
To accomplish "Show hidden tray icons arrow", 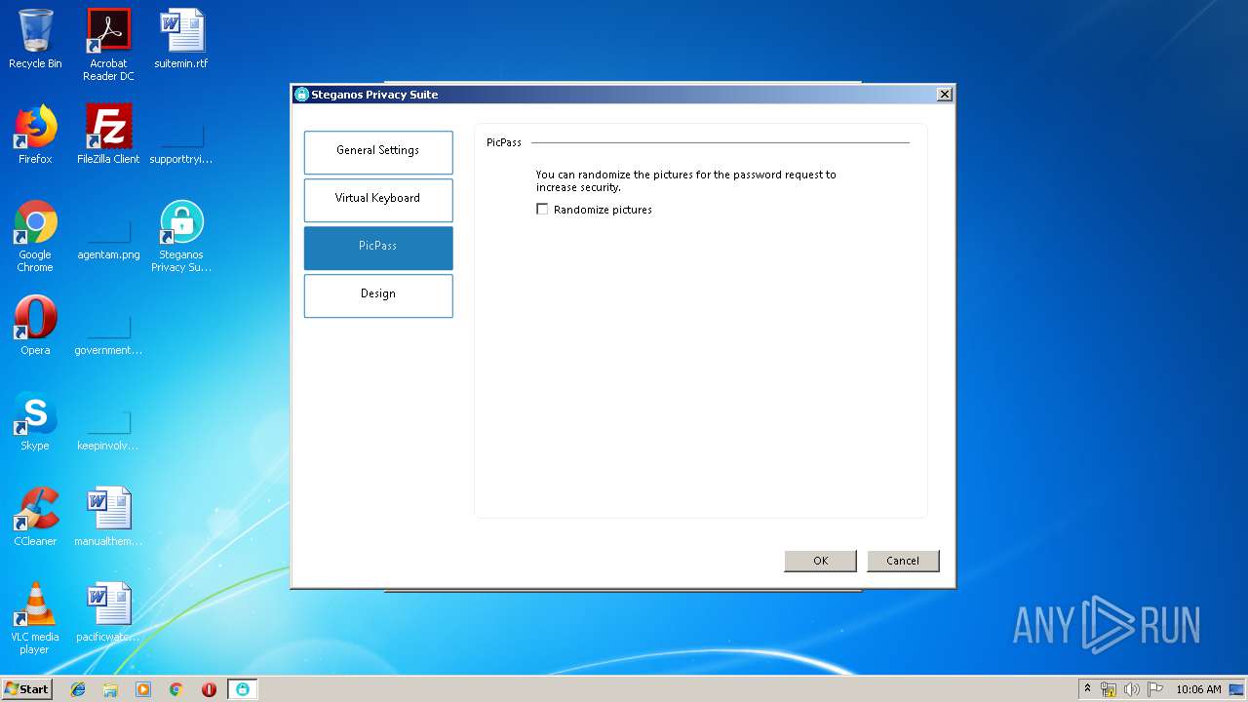I will click(1087, 688).
